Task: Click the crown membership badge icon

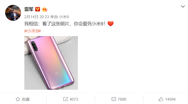Action: point(45,9)
